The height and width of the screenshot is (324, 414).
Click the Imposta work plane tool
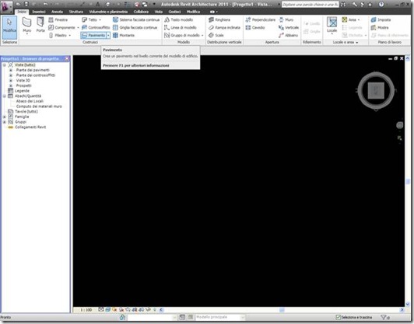coord(381,19)
